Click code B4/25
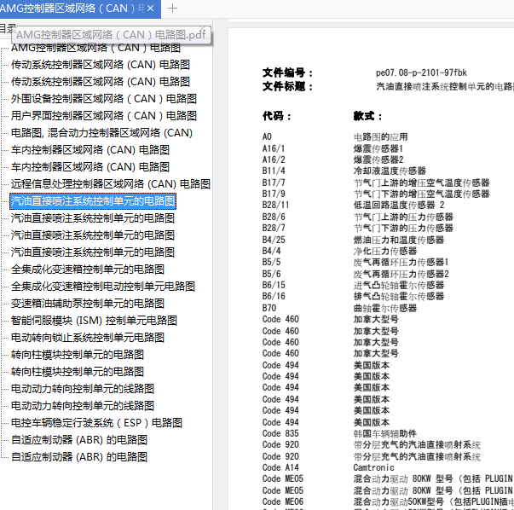Image resolution: width=514 pixels, height=510 pixels. click(274, 240)
